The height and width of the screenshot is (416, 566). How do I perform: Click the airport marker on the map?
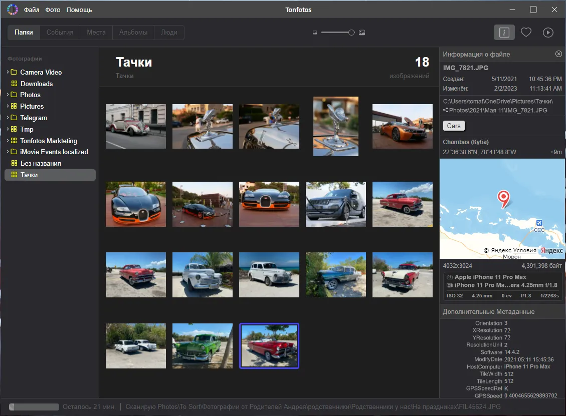539,223
